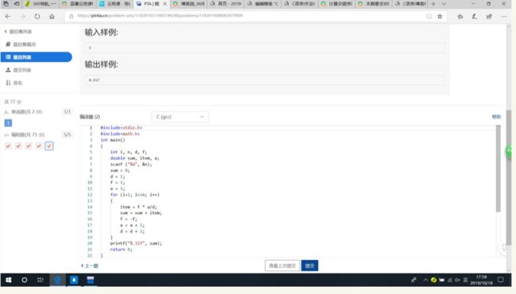Bookmark this page with the star icon
Viewport: 516px width, 294px height.
(x=440, y=17)
